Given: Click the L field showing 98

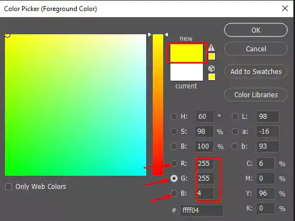Looking at the screenshot, I should [267, 117].
